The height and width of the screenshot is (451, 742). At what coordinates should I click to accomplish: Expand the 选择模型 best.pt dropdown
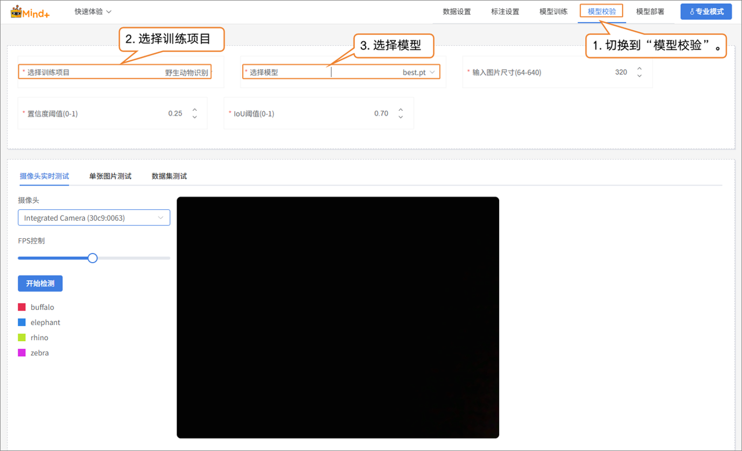pyautogui.click(x=432, y=72)
